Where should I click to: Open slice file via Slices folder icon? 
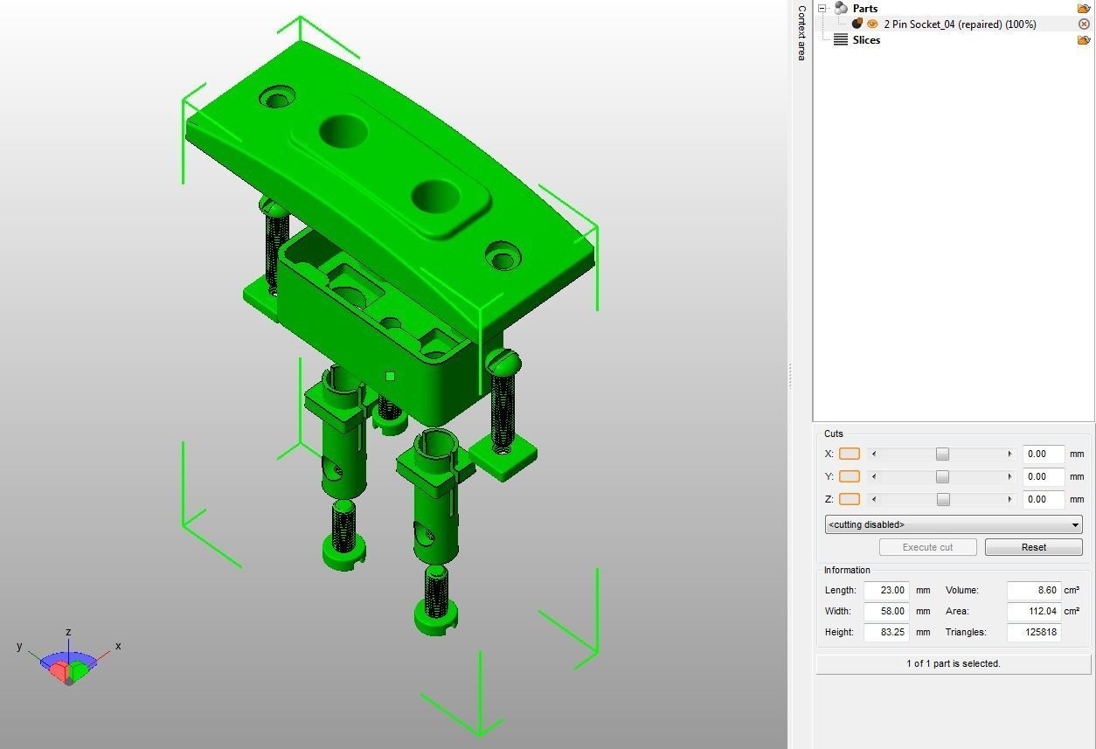1084,39
